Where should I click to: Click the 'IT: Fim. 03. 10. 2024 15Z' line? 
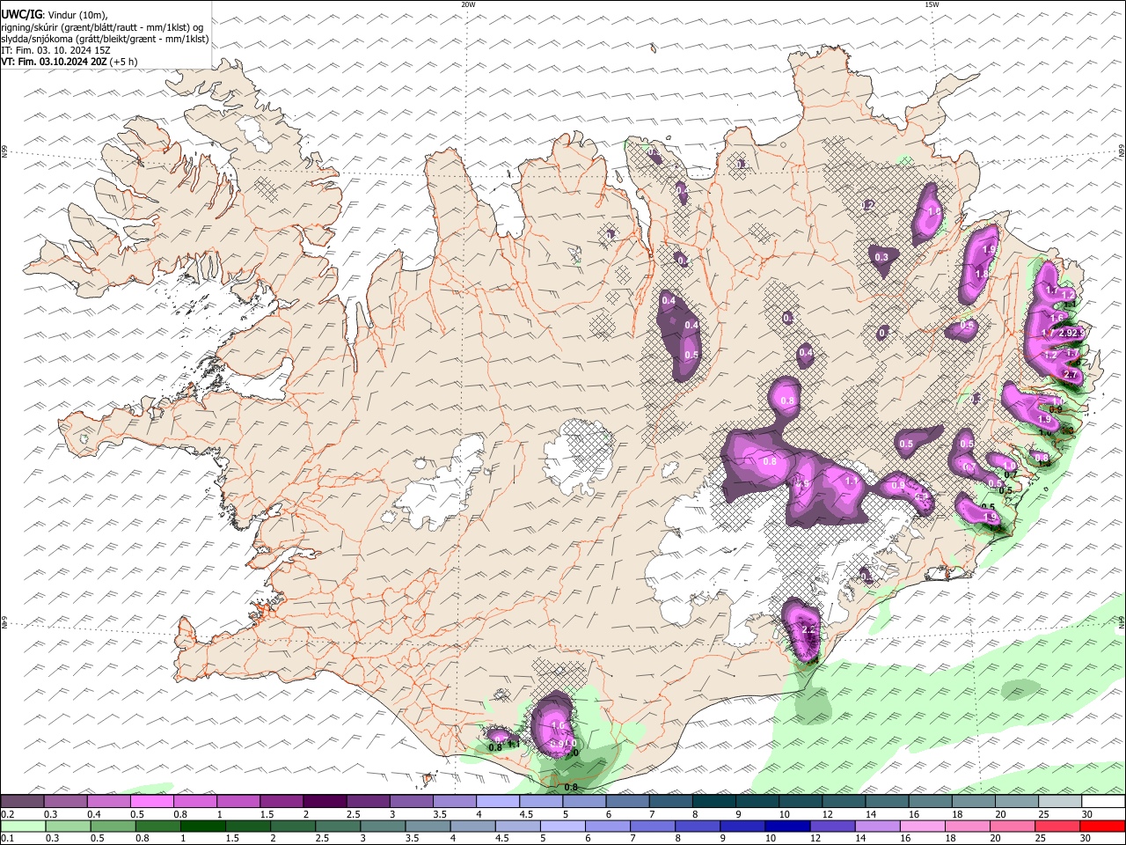coord(55,50)
